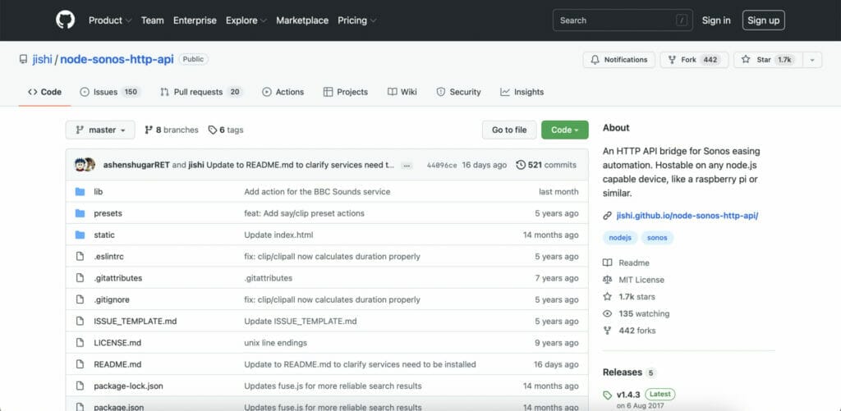Image resolution: width=841 pixels, height=411 pixels.
Task: Click the Readme book icon
Action: [x=608, y=263]
